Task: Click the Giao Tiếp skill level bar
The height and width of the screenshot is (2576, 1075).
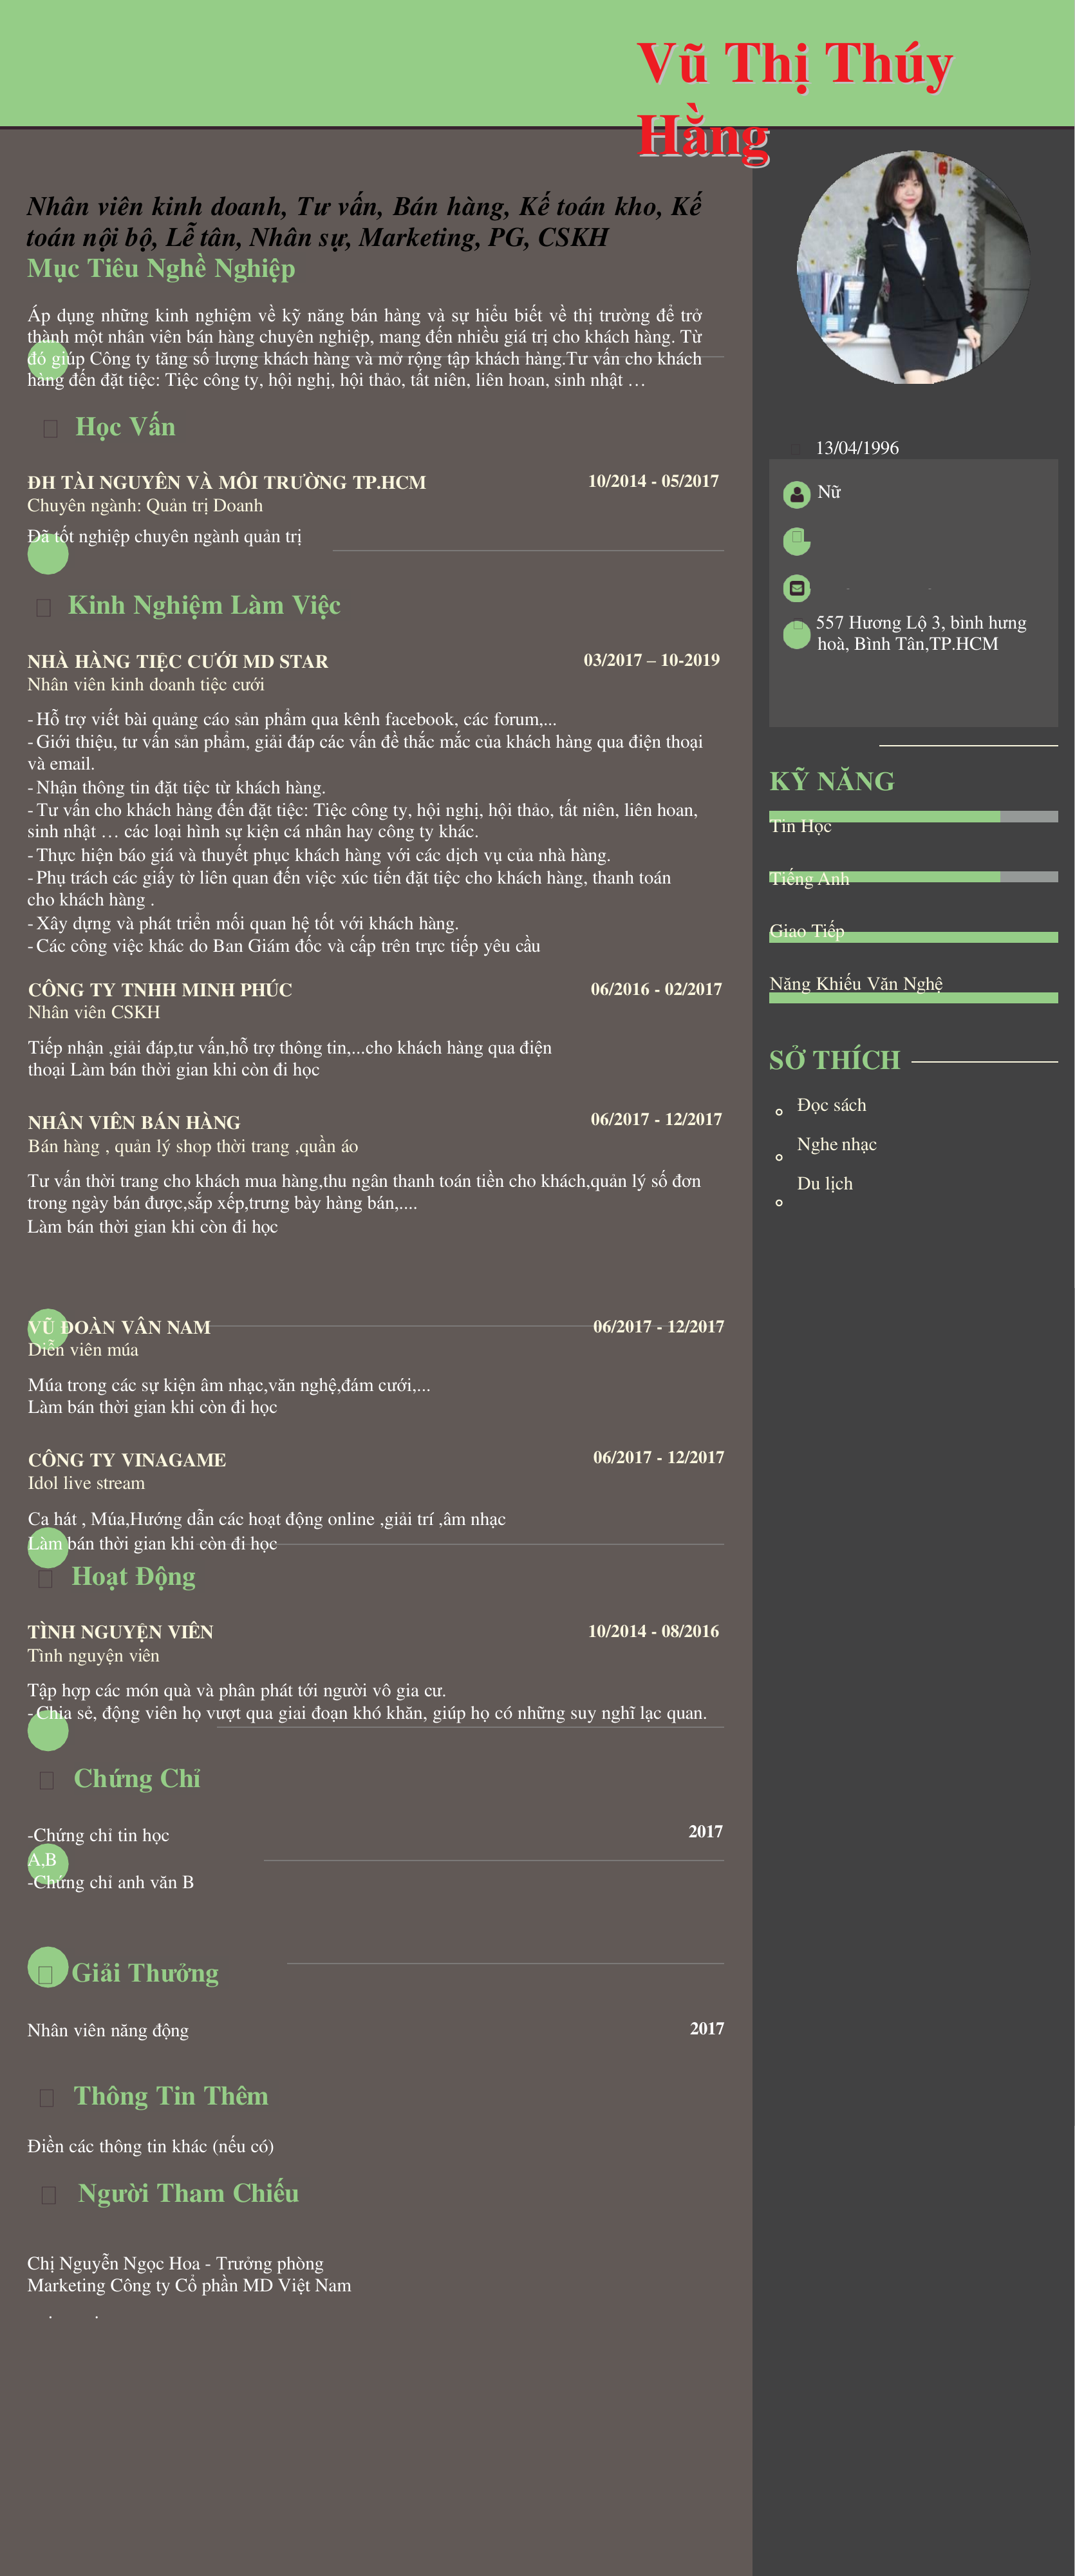Action: click(x=912, y=937)
